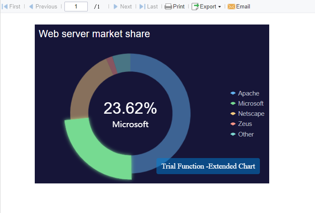This screenshot has height=213, width=315.
Task: Click the 23.62% center value
Action: [x=130, y=108]
